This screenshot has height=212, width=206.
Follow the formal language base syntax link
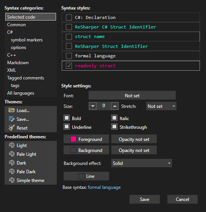pos(104,187)
